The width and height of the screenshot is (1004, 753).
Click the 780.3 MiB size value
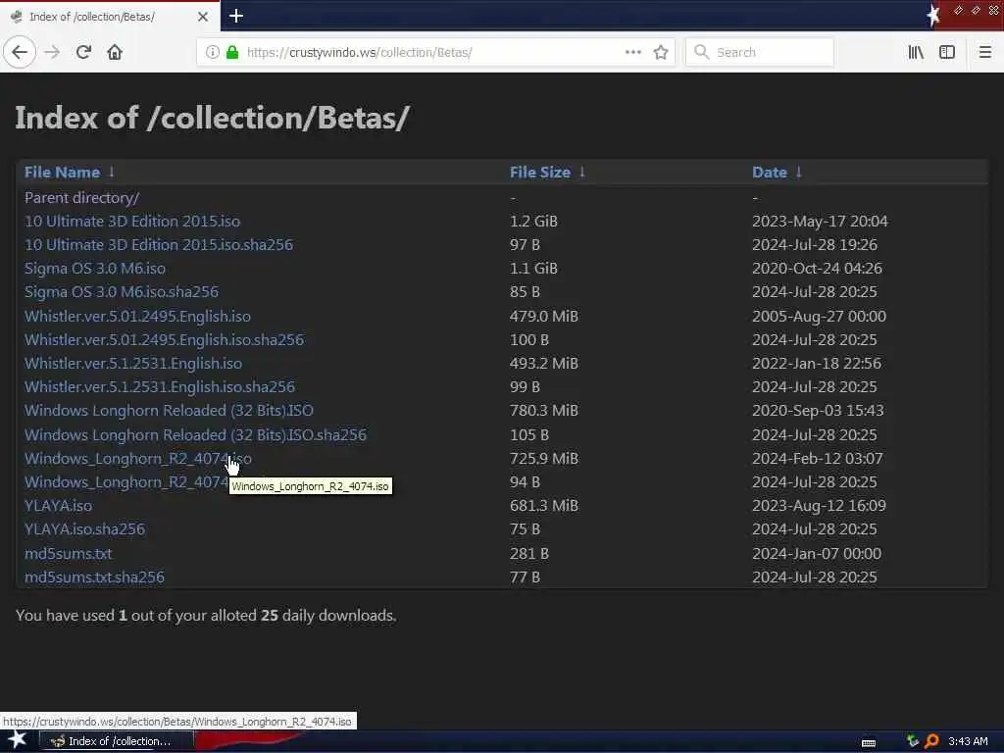[543, 410]
